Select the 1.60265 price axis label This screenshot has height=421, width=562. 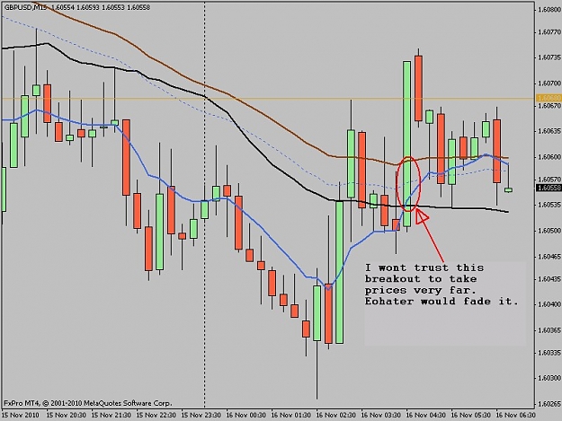[x=549, y=403]
